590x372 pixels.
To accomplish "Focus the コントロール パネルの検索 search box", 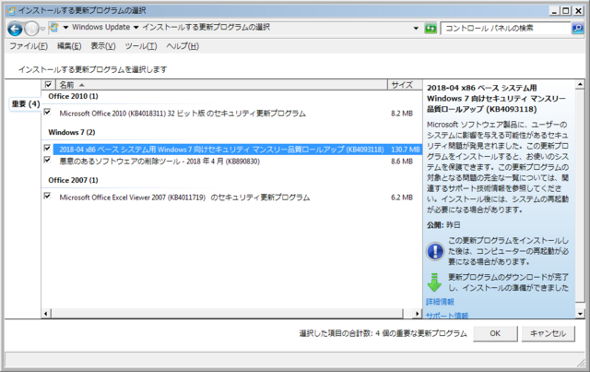I will [506, 28].
